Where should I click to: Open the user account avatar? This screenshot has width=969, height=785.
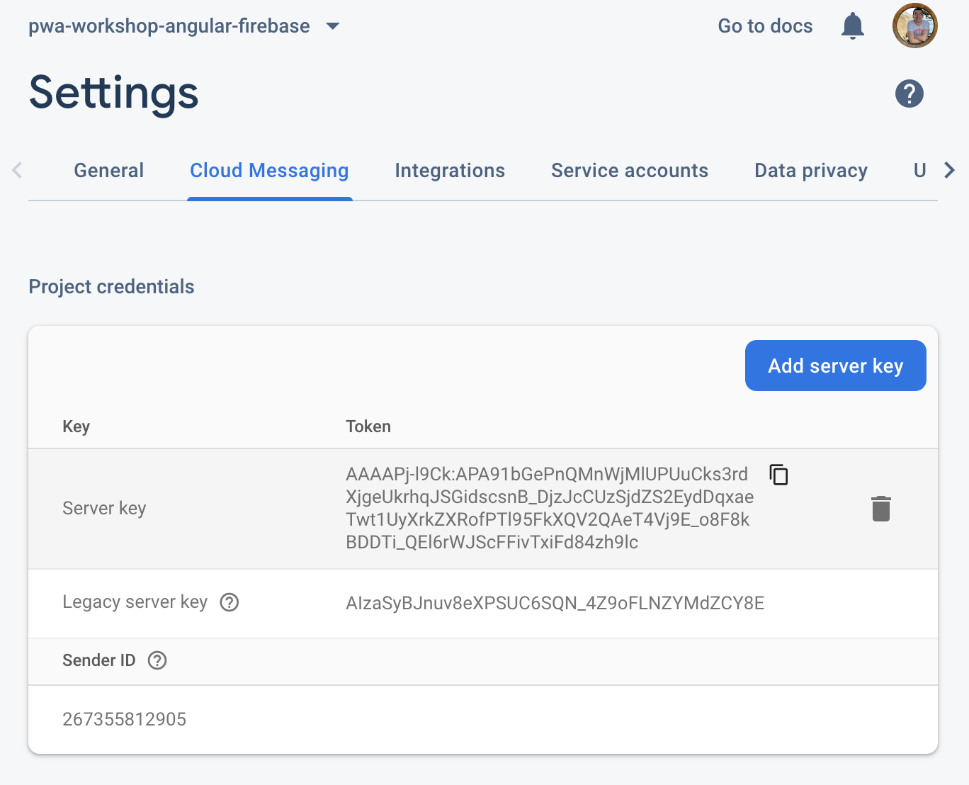tap(915, 26)
